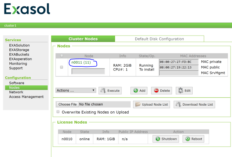The height and width of the screenshot is (157, 232).
Task: Download Node List
Action: tap(194, 104)
